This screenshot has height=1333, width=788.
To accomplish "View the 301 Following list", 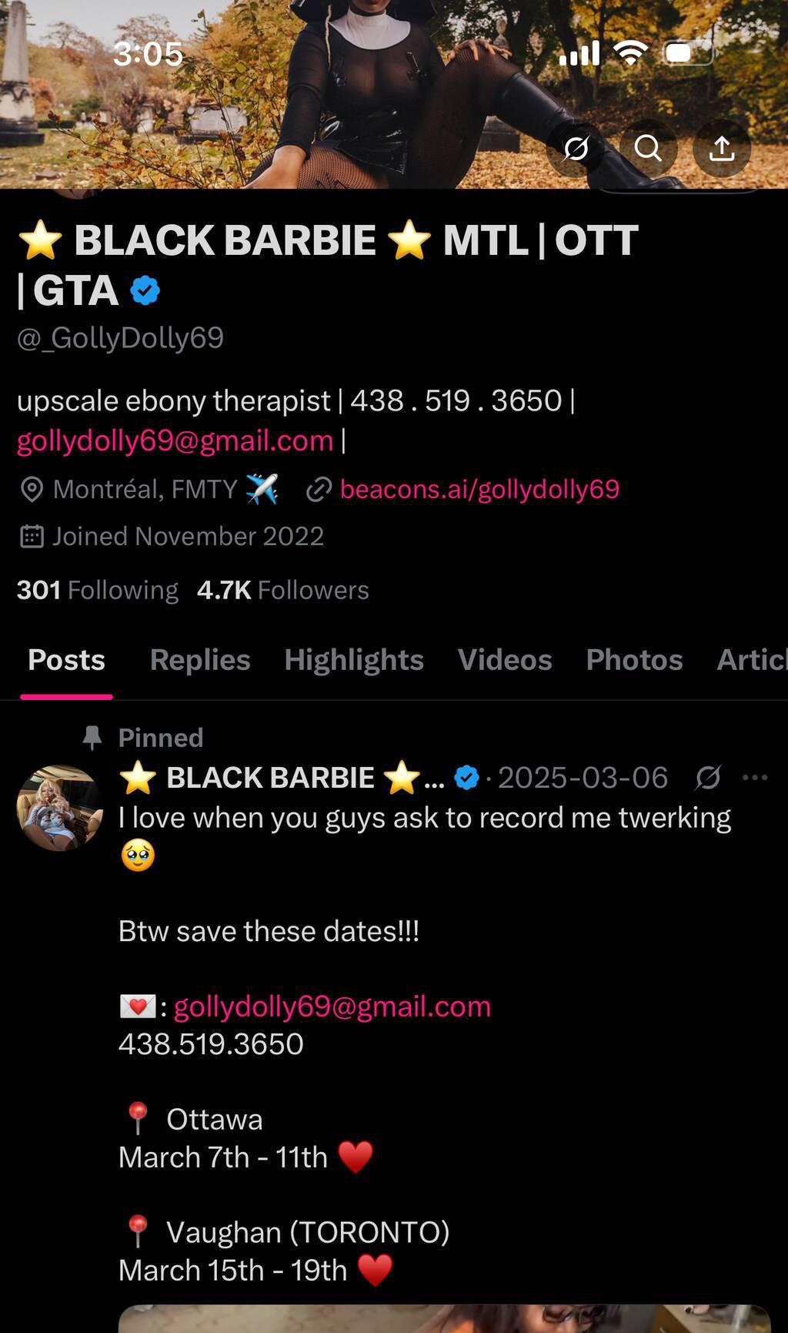I will [x=97, y=590].
